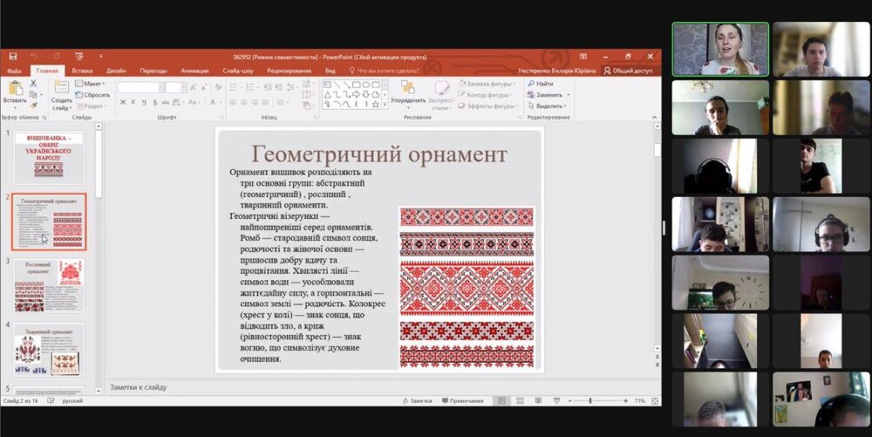This screenshot has width=872, height=437.
Task: Click the Создать слайд button
Action: 62,94
